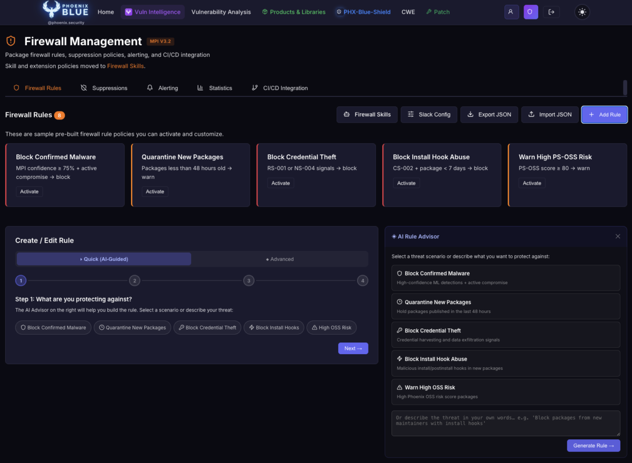Click Import JSON button

pos(550,115)
